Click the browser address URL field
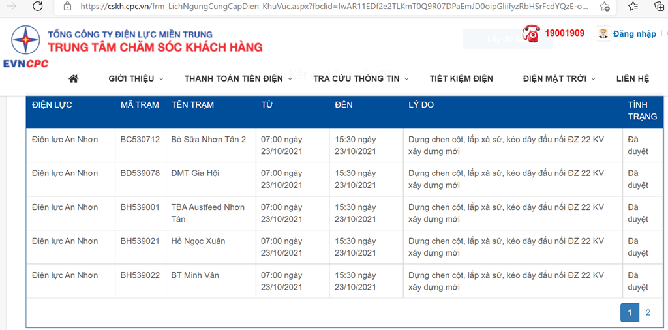Image resolution: width=668 pixels, height=330 pixels. click(326, 7)
